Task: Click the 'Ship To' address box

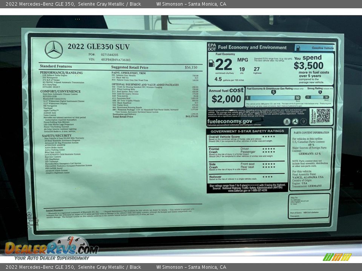Action: [309, 206]
